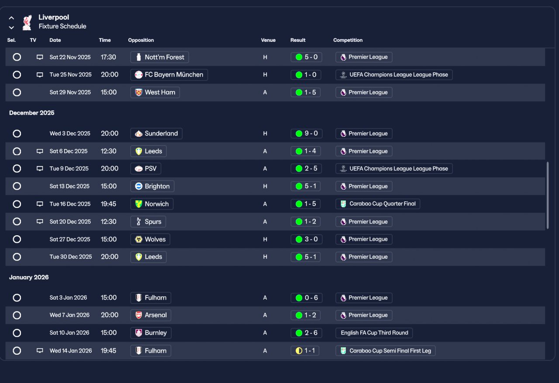Open the Fulham button on the Wed 14 Jan row
The image size is (559, 383).
point(151,350)
